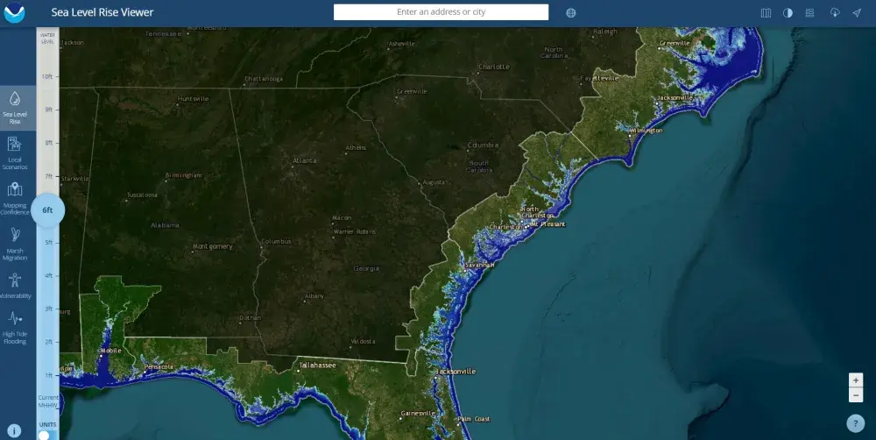
Task: Select the Vulnerability tab
Action: (x=15, y=287)
